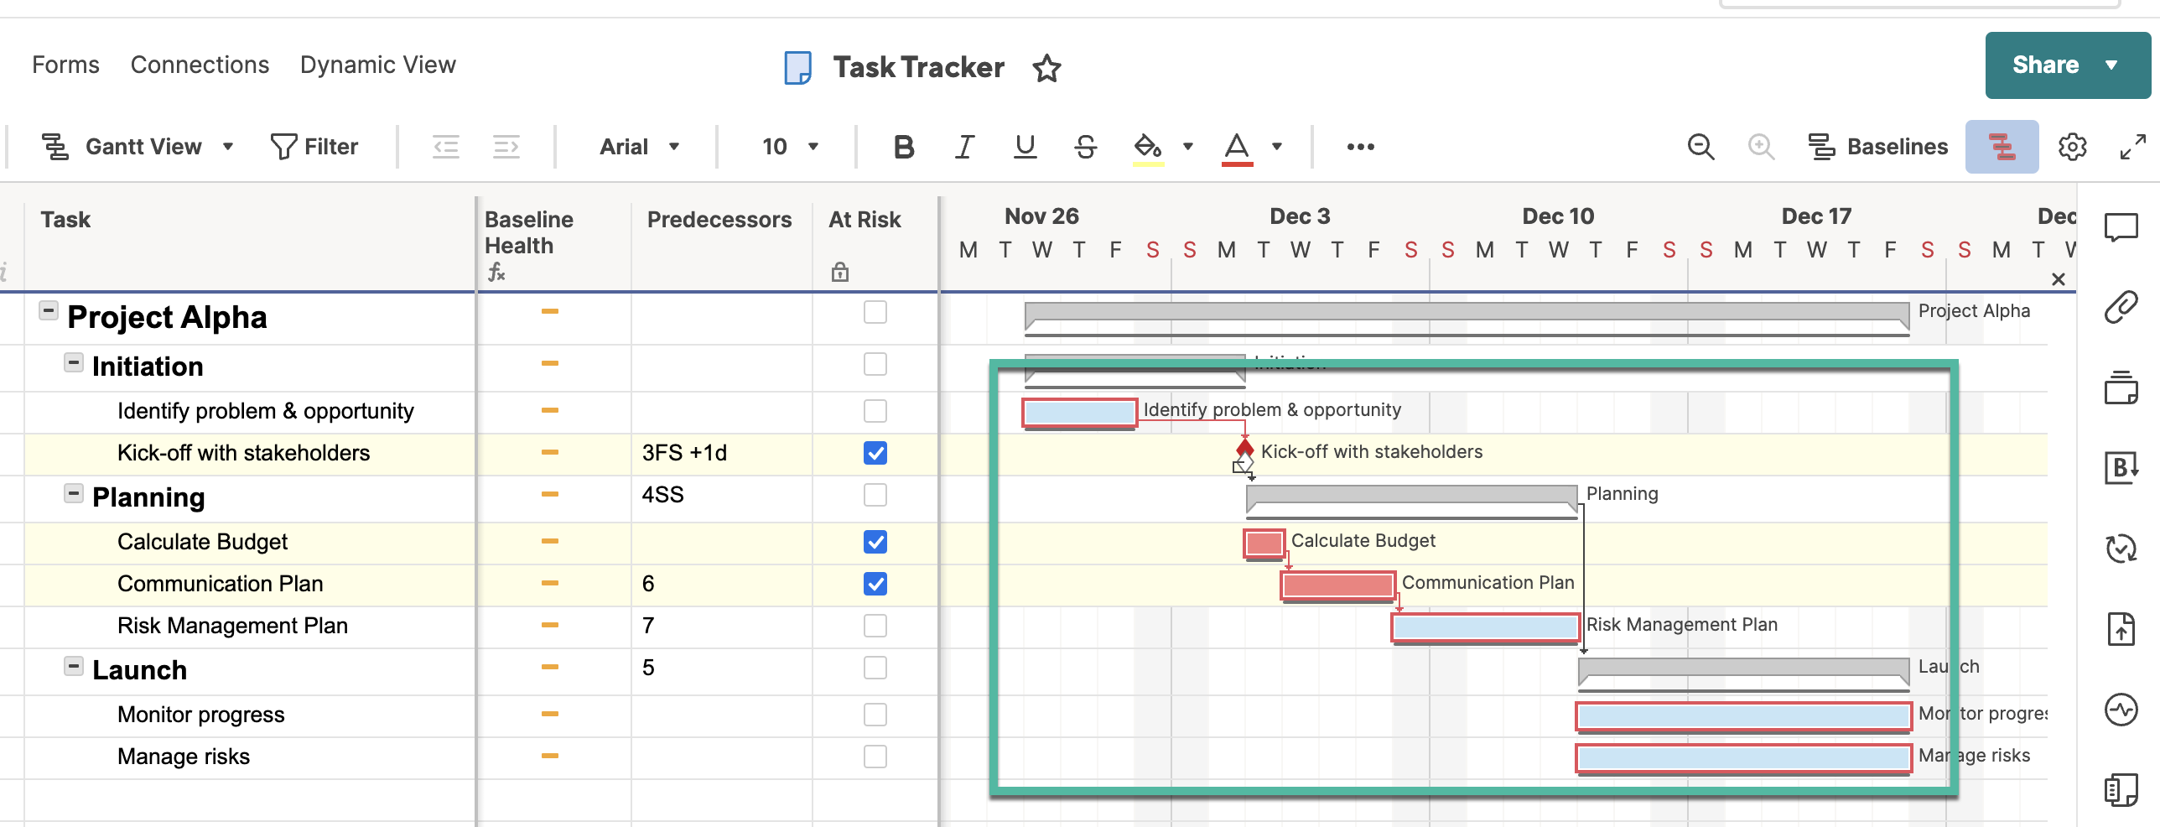
Task: Open the Forms menu
Action: pyautogui.click(x=65, y=65)
